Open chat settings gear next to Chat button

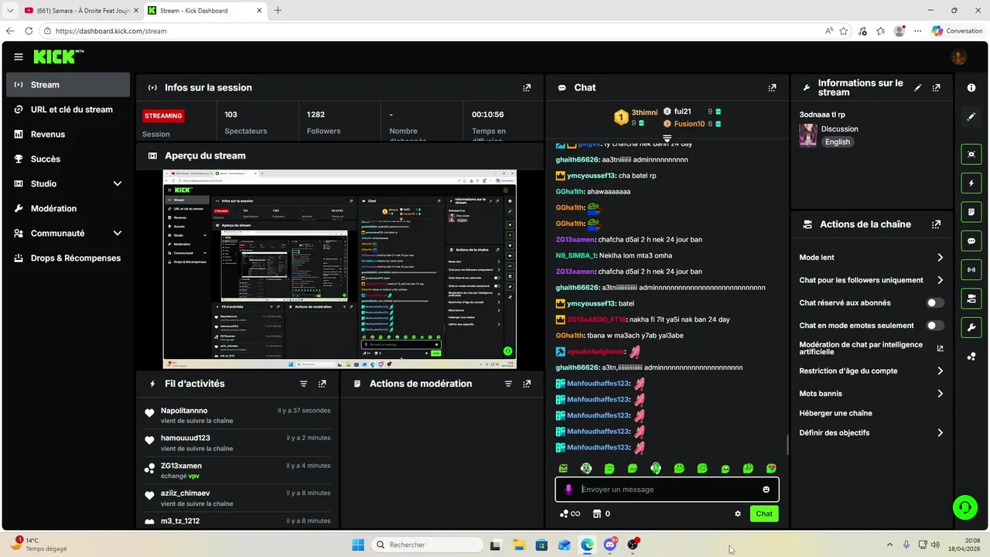point(738,514)
